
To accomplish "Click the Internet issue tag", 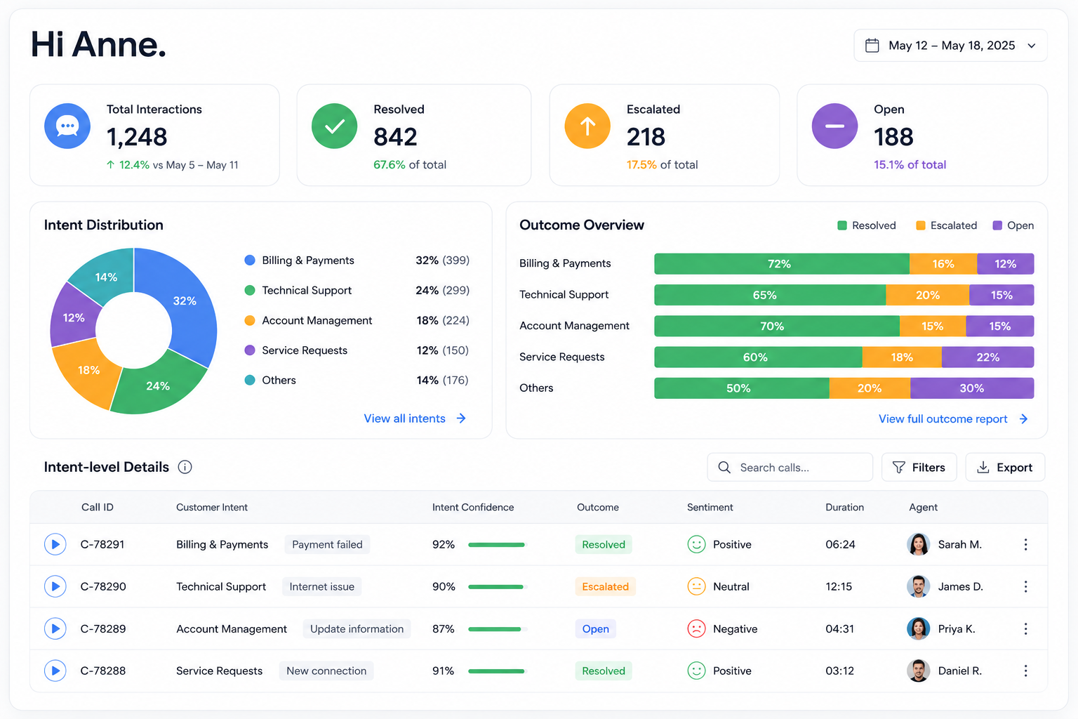I will point(322,587).
